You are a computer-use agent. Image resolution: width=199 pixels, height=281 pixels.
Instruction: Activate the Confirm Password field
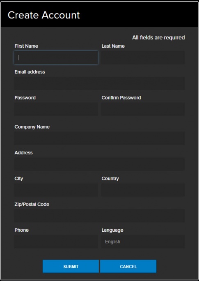pos(143,109)
